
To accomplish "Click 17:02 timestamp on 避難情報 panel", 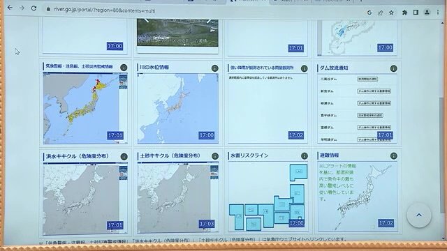I will (386, 223).
